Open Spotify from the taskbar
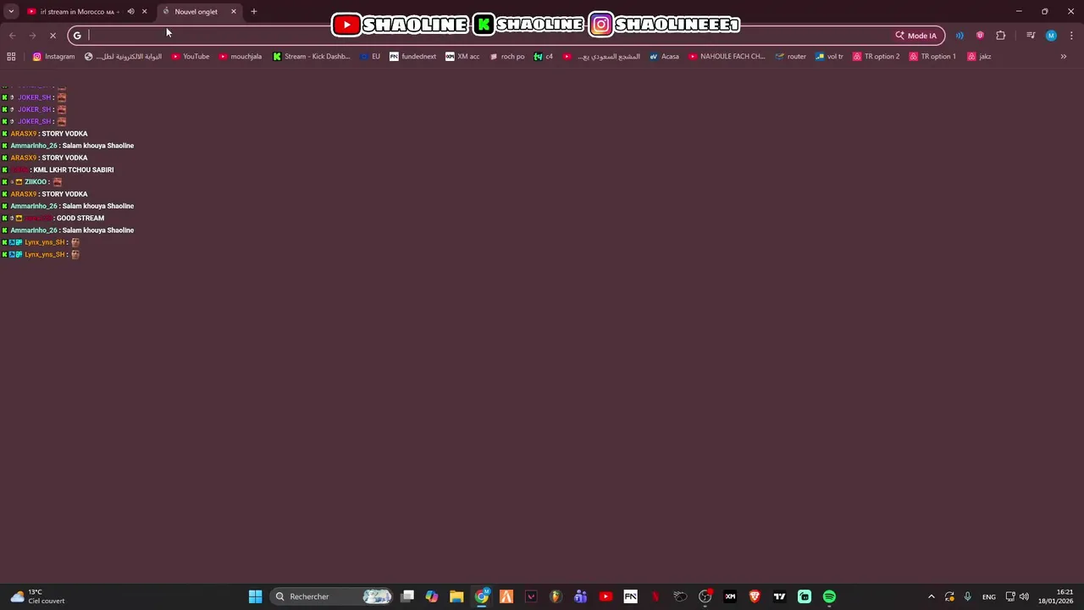1084x610 pixels. click(x=829, y=596)
